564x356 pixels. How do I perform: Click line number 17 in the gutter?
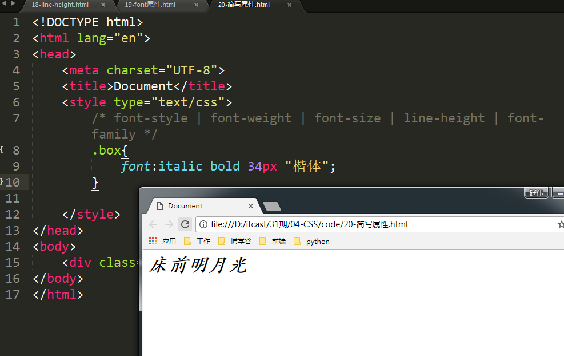click(x=13, y=295)
